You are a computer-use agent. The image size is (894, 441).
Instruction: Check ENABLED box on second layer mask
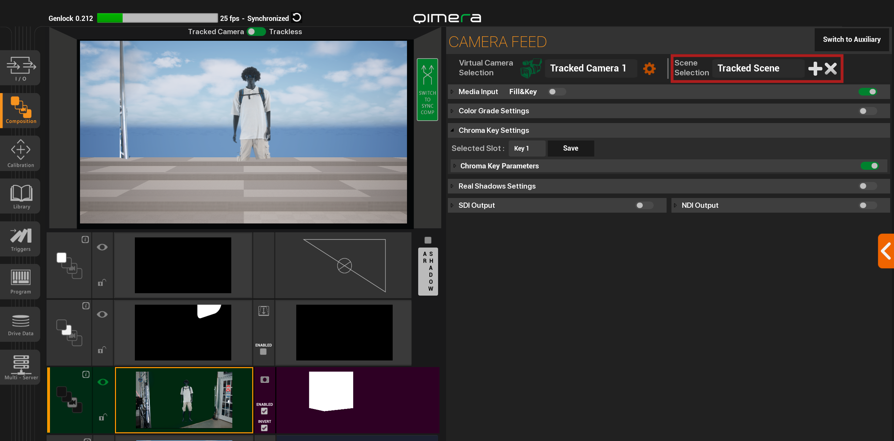(263, 352)
